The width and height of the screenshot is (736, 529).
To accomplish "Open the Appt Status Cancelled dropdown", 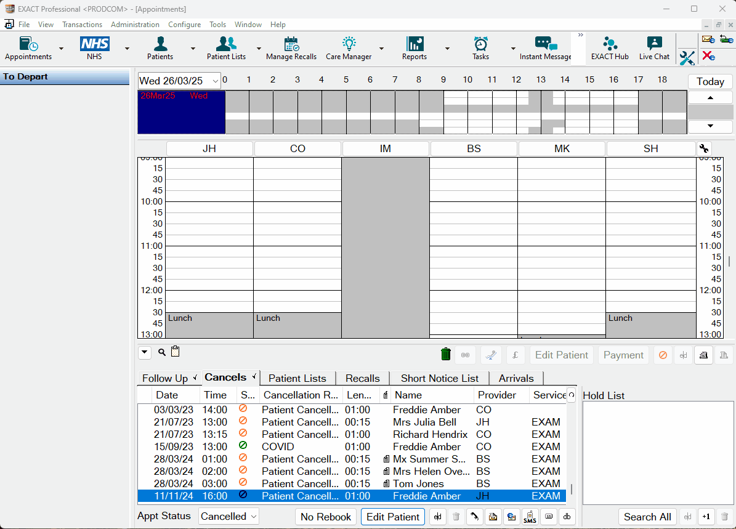I will (x=228, y=516).
